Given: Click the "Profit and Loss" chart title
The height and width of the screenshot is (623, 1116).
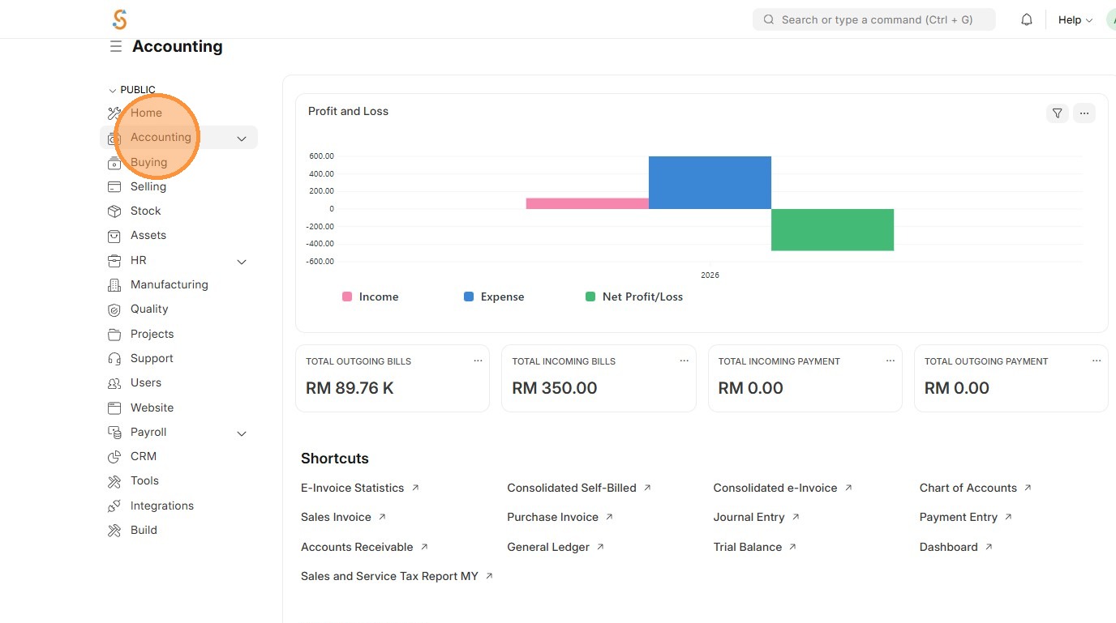Looking at the screenshot, I should point(348,111).
